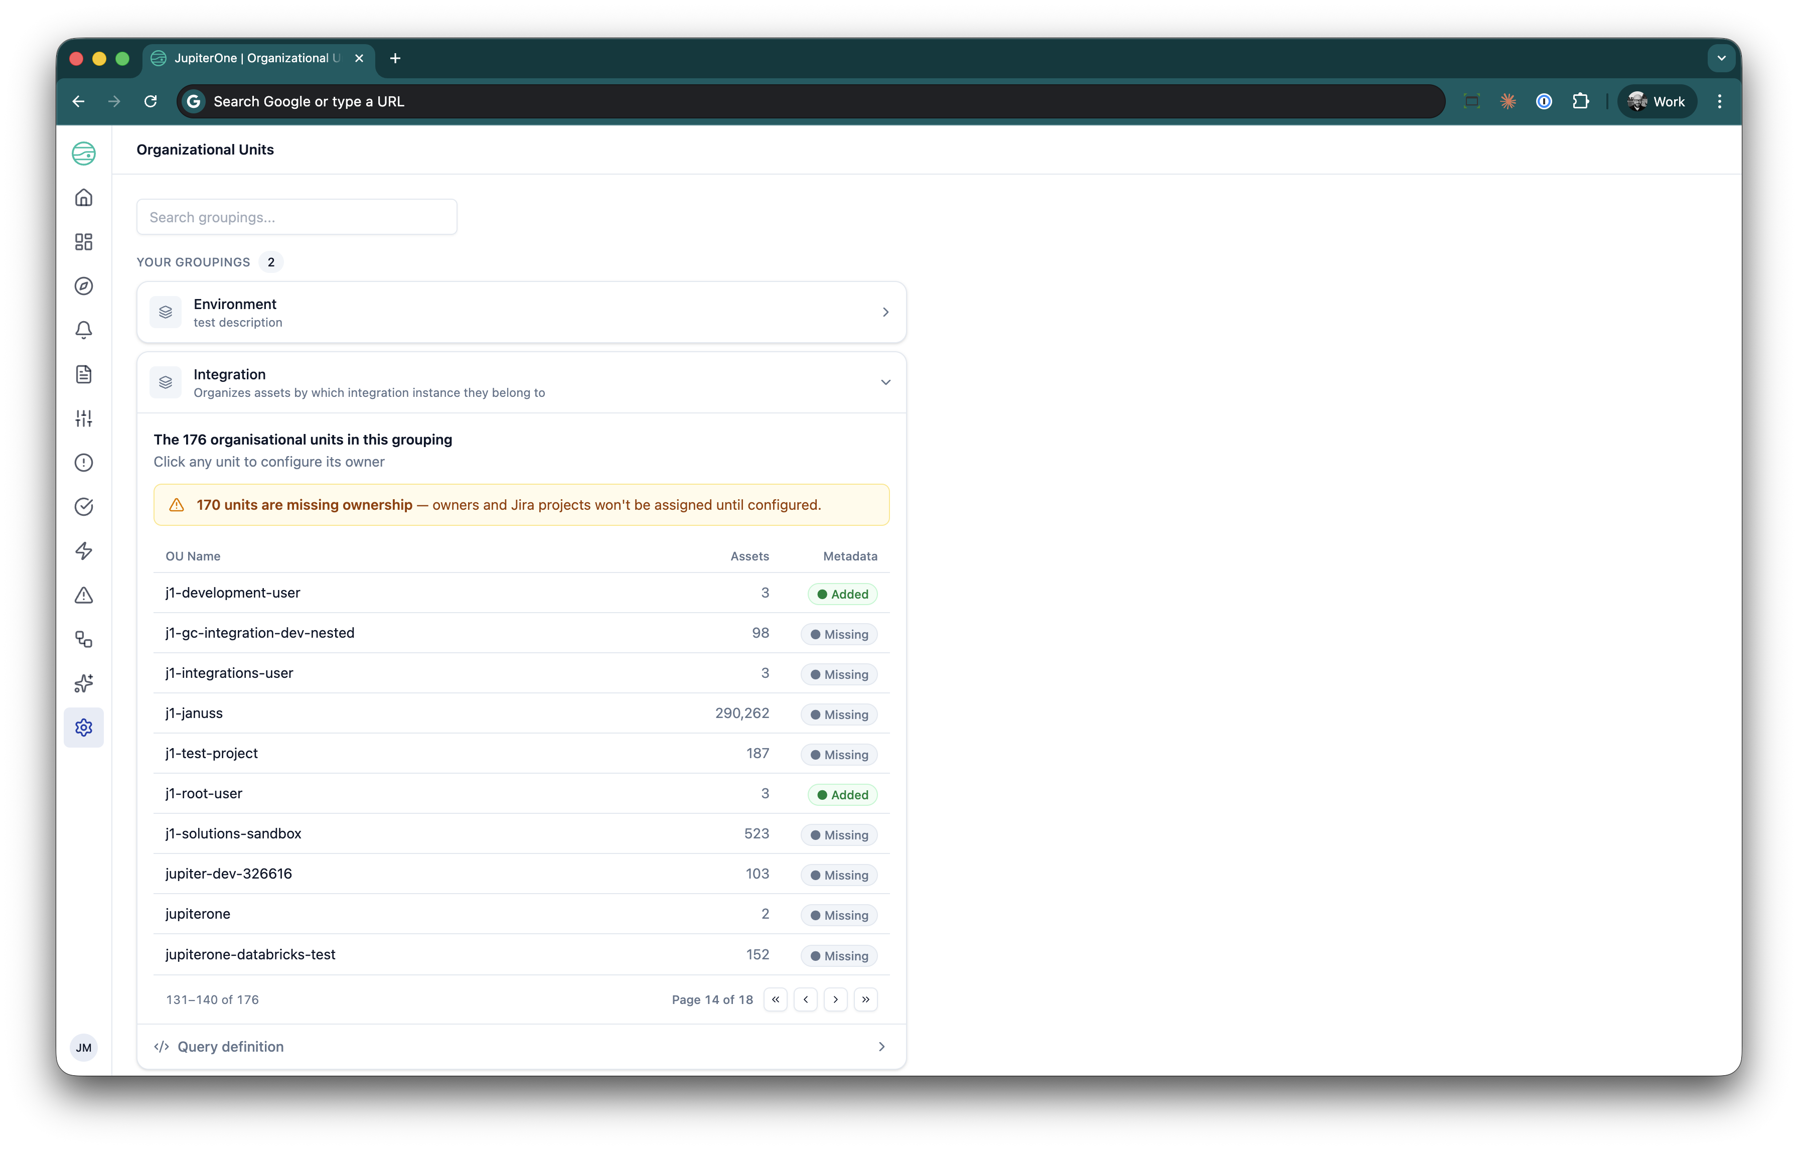The width and height of the screenshot is (1798, 1150).
Task: Select the j1-januss organizational unit row
Action: coord(448,713)
